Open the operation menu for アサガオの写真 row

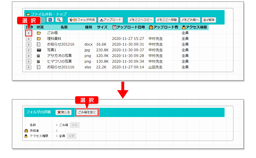pos(29,56)
